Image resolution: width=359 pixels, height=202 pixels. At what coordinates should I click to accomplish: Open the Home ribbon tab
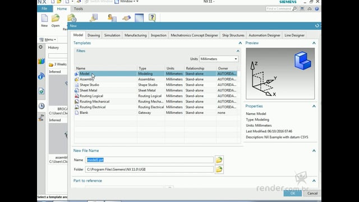(62, 9)
